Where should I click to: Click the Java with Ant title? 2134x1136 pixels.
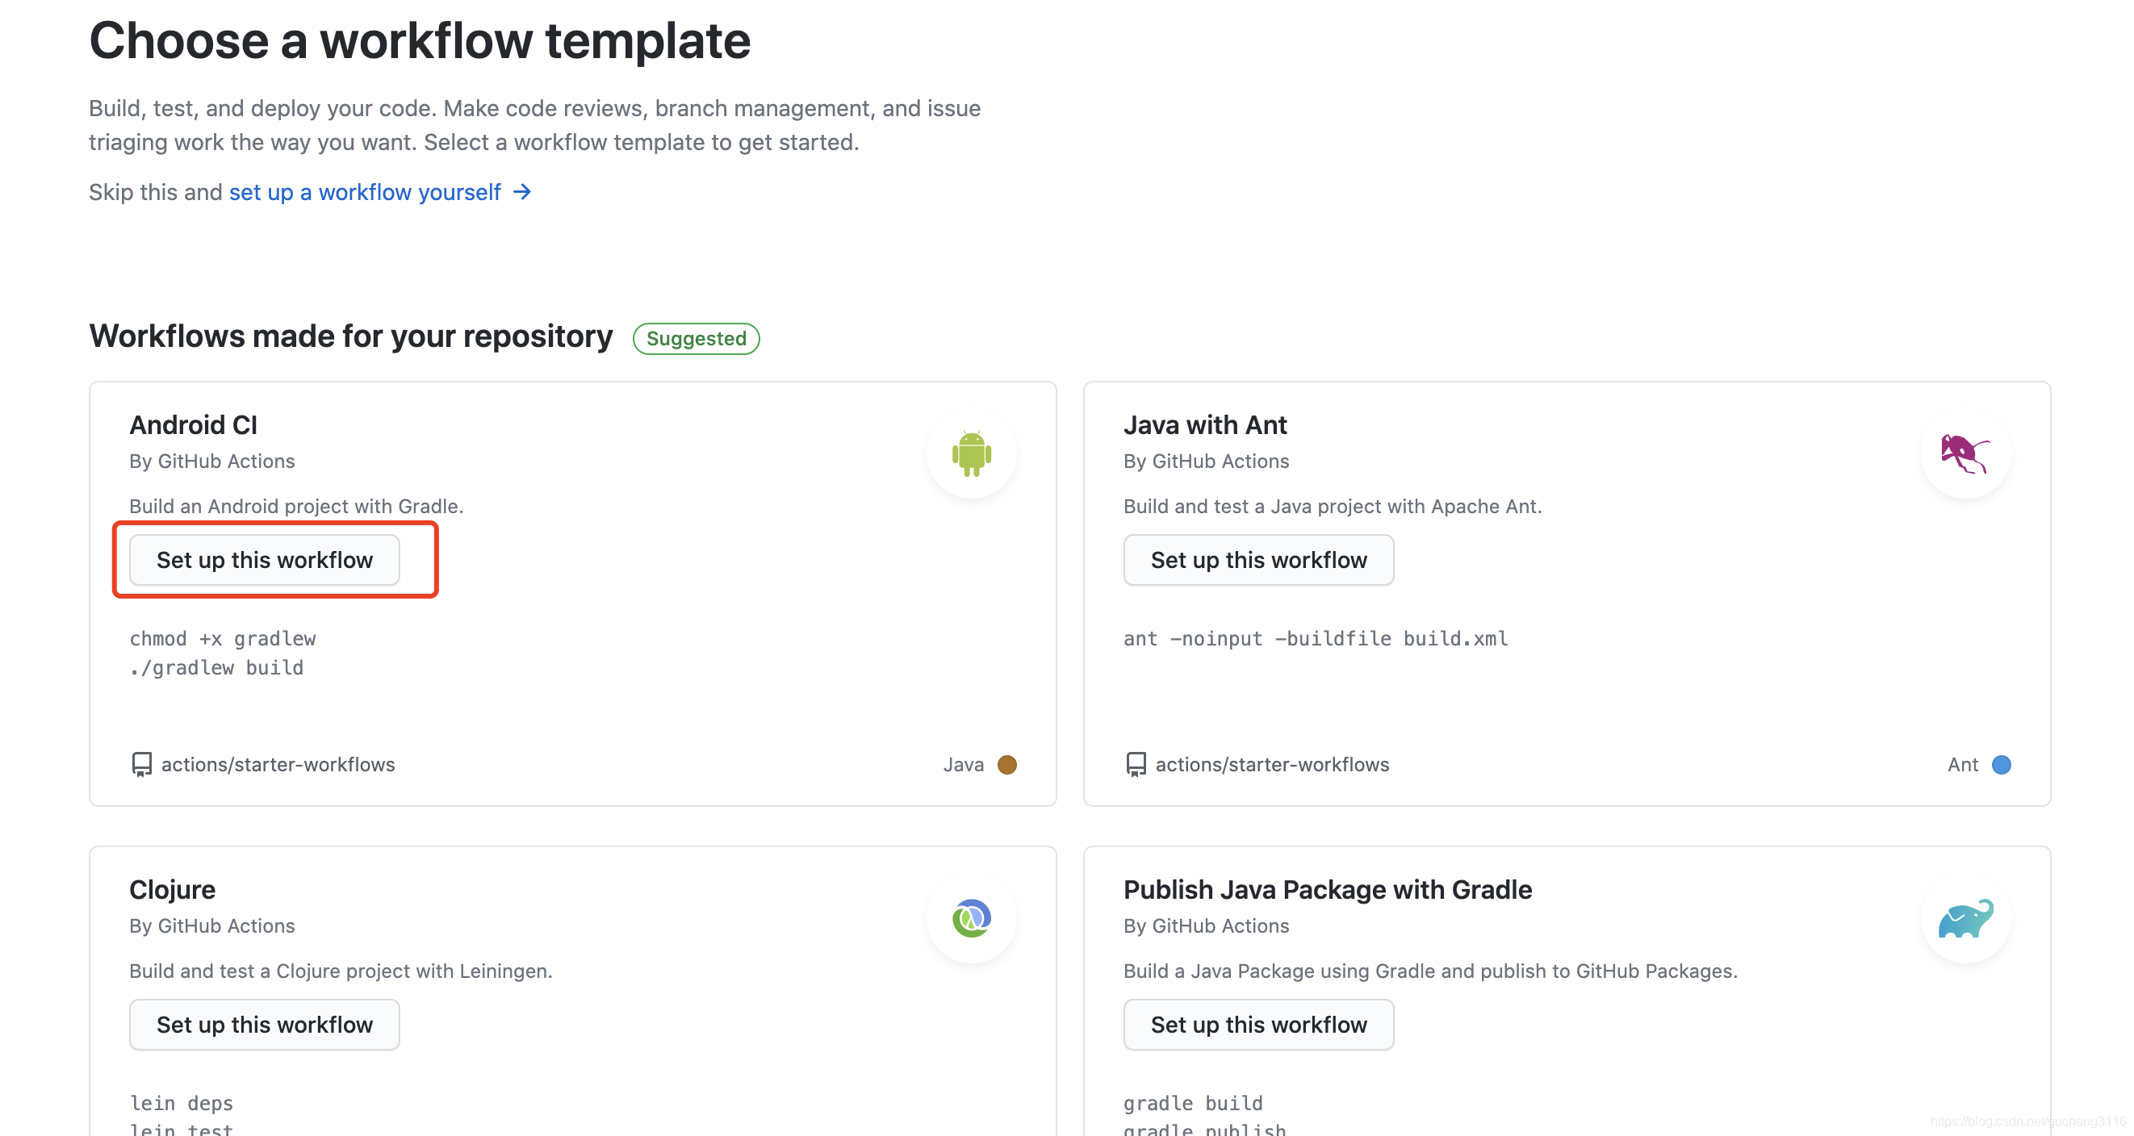click(x=1204, y=424)
